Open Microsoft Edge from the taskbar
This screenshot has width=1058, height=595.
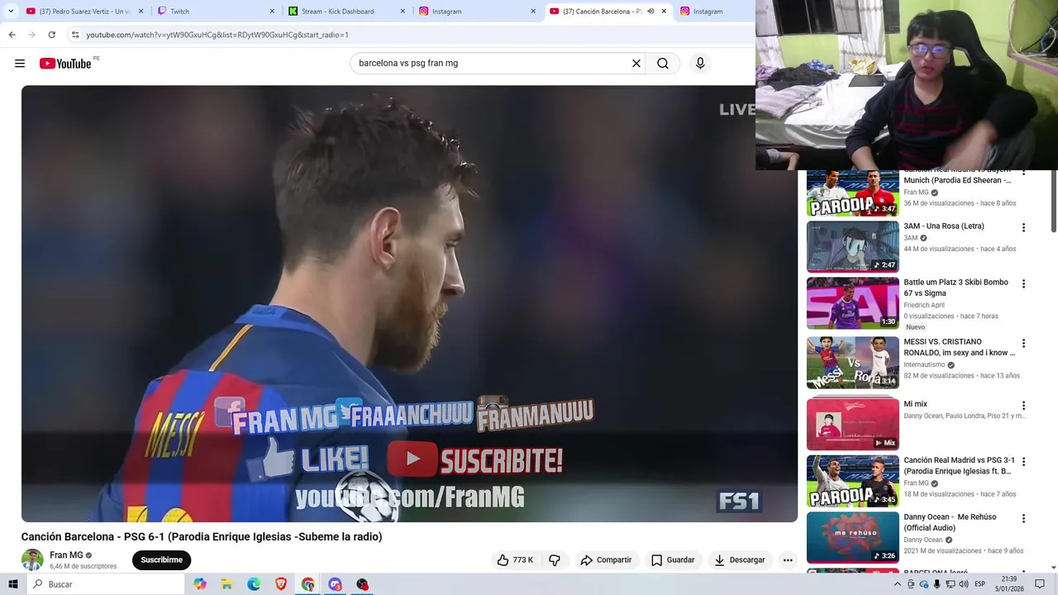(254, 584)
